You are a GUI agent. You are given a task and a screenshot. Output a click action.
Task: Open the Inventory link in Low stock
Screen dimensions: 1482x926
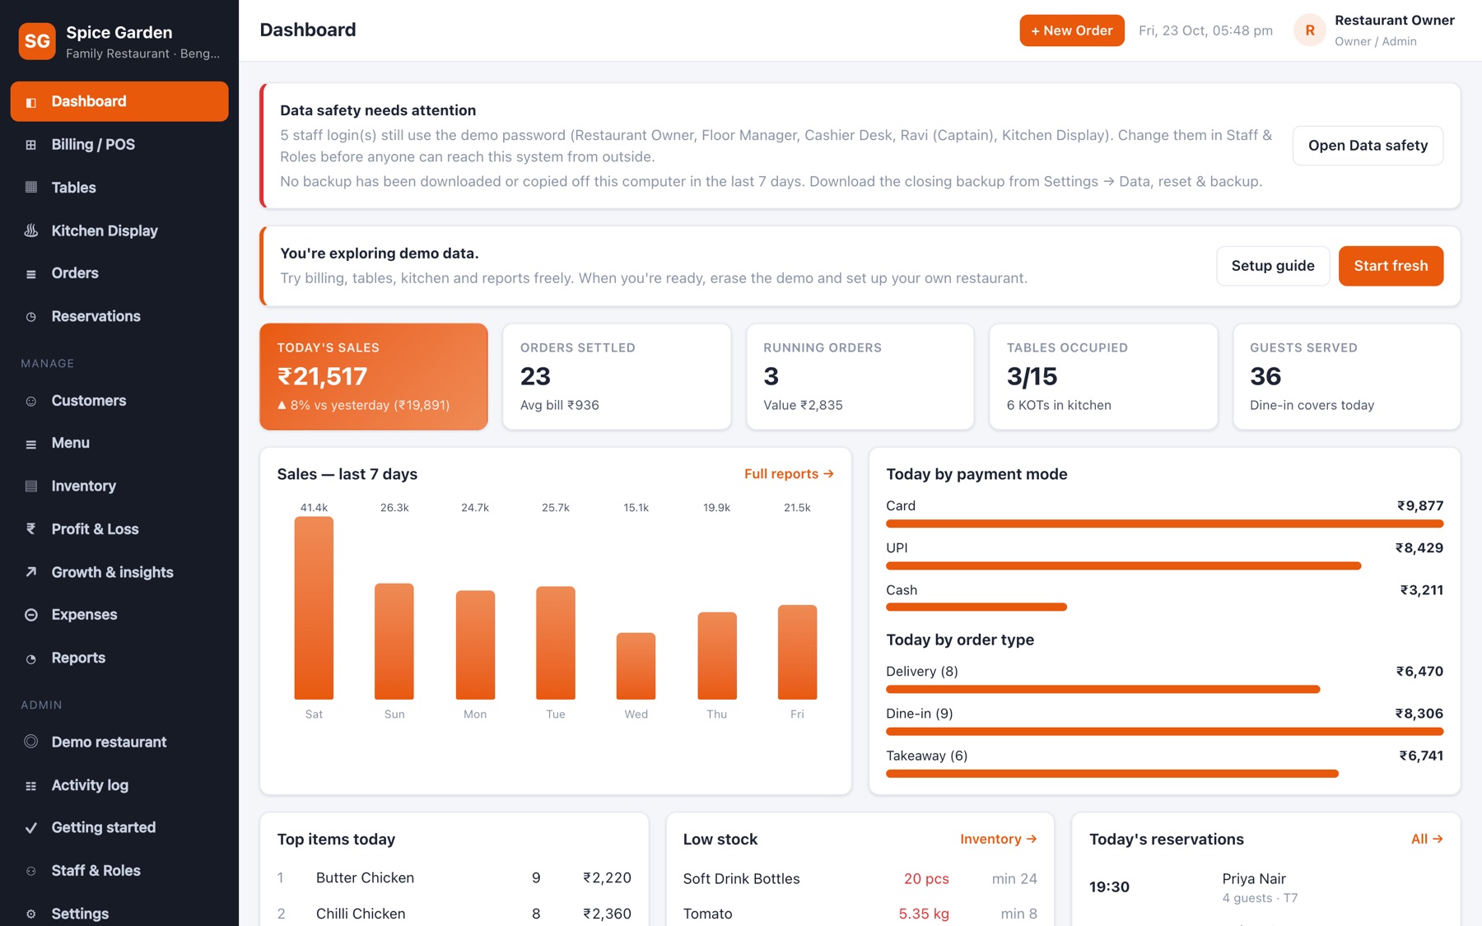point(998,839)
